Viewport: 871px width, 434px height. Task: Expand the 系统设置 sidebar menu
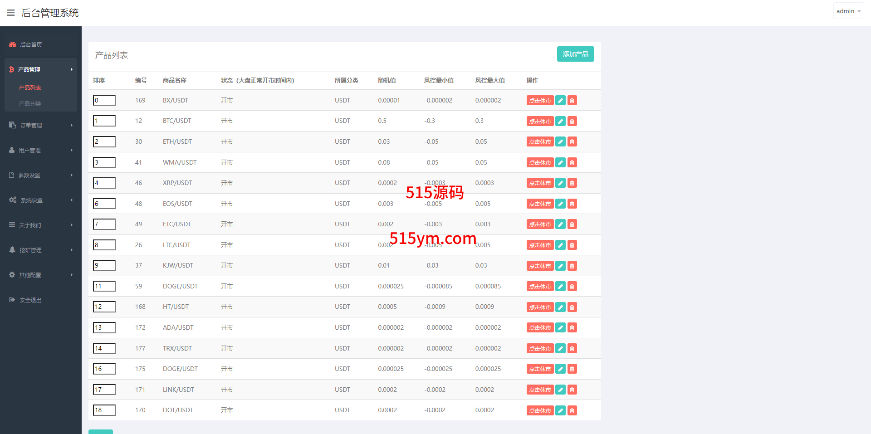pos(40,200)
